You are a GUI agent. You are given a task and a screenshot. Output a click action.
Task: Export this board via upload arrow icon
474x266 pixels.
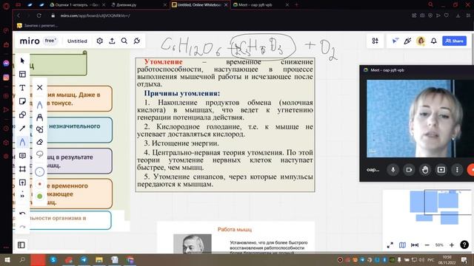pos(112,41)
